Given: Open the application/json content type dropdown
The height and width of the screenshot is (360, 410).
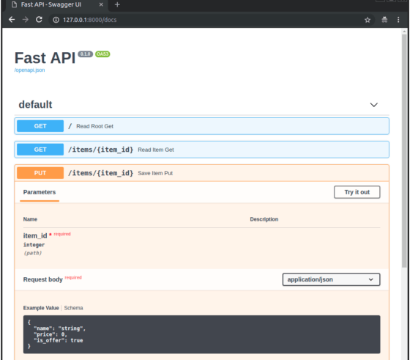Looking at the screenshot, I should coord(331,279).
